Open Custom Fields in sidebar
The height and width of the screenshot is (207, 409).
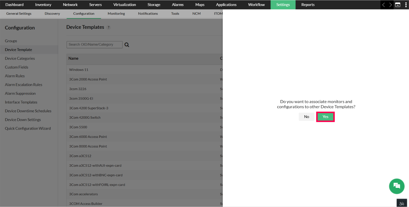pyautogui.click(x=17, y=67)
